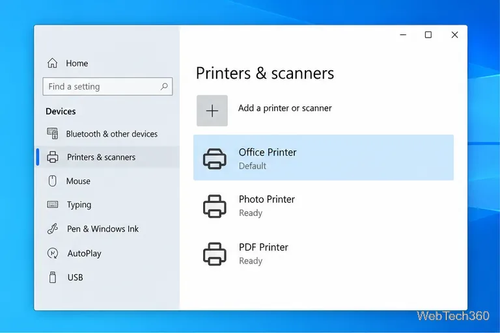500x333 pixels.
Task: Click the Find a setting search box
Action: (x=107, y=87)
